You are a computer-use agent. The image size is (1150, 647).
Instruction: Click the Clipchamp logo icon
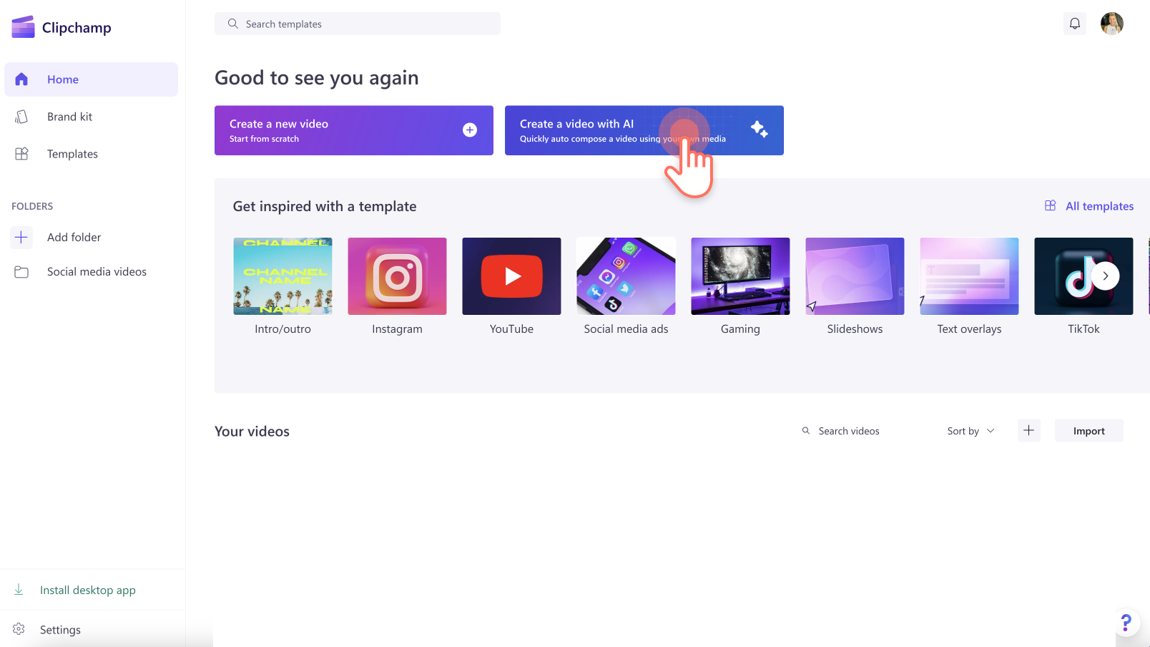tap(23, 27)
